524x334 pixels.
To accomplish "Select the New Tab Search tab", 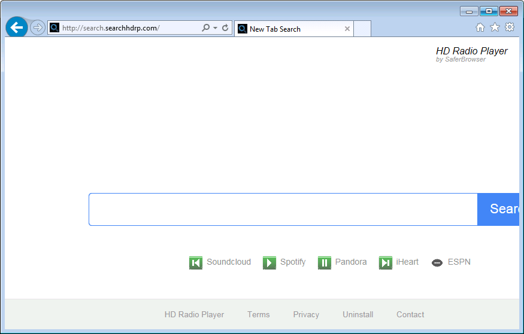I will pos(294,29).
